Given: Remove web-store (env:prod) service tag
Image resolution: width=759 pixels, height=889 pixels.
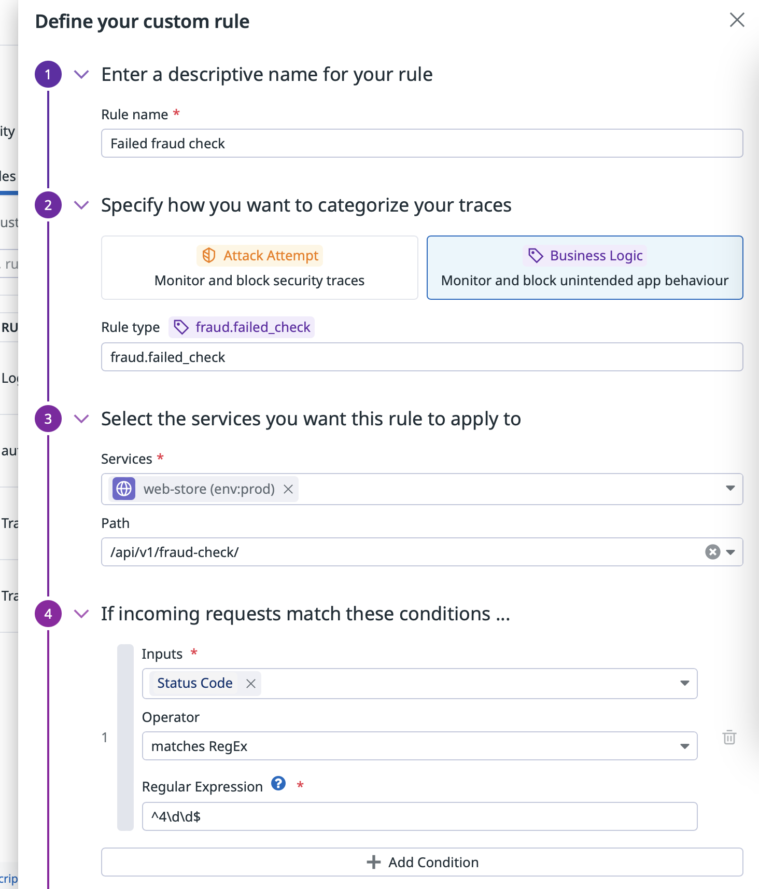Looking at the screenshot, I should 288,489.
